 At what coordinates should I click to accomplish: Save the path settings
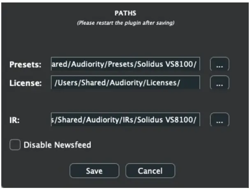(94, 171)
